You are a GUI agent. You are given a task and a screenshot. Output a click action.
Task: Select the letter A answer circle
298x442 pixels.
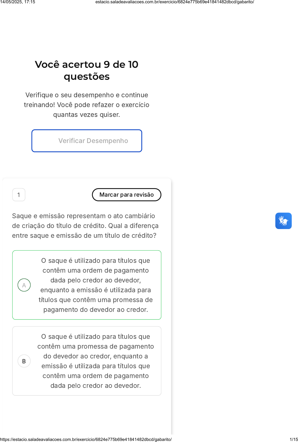24,285
